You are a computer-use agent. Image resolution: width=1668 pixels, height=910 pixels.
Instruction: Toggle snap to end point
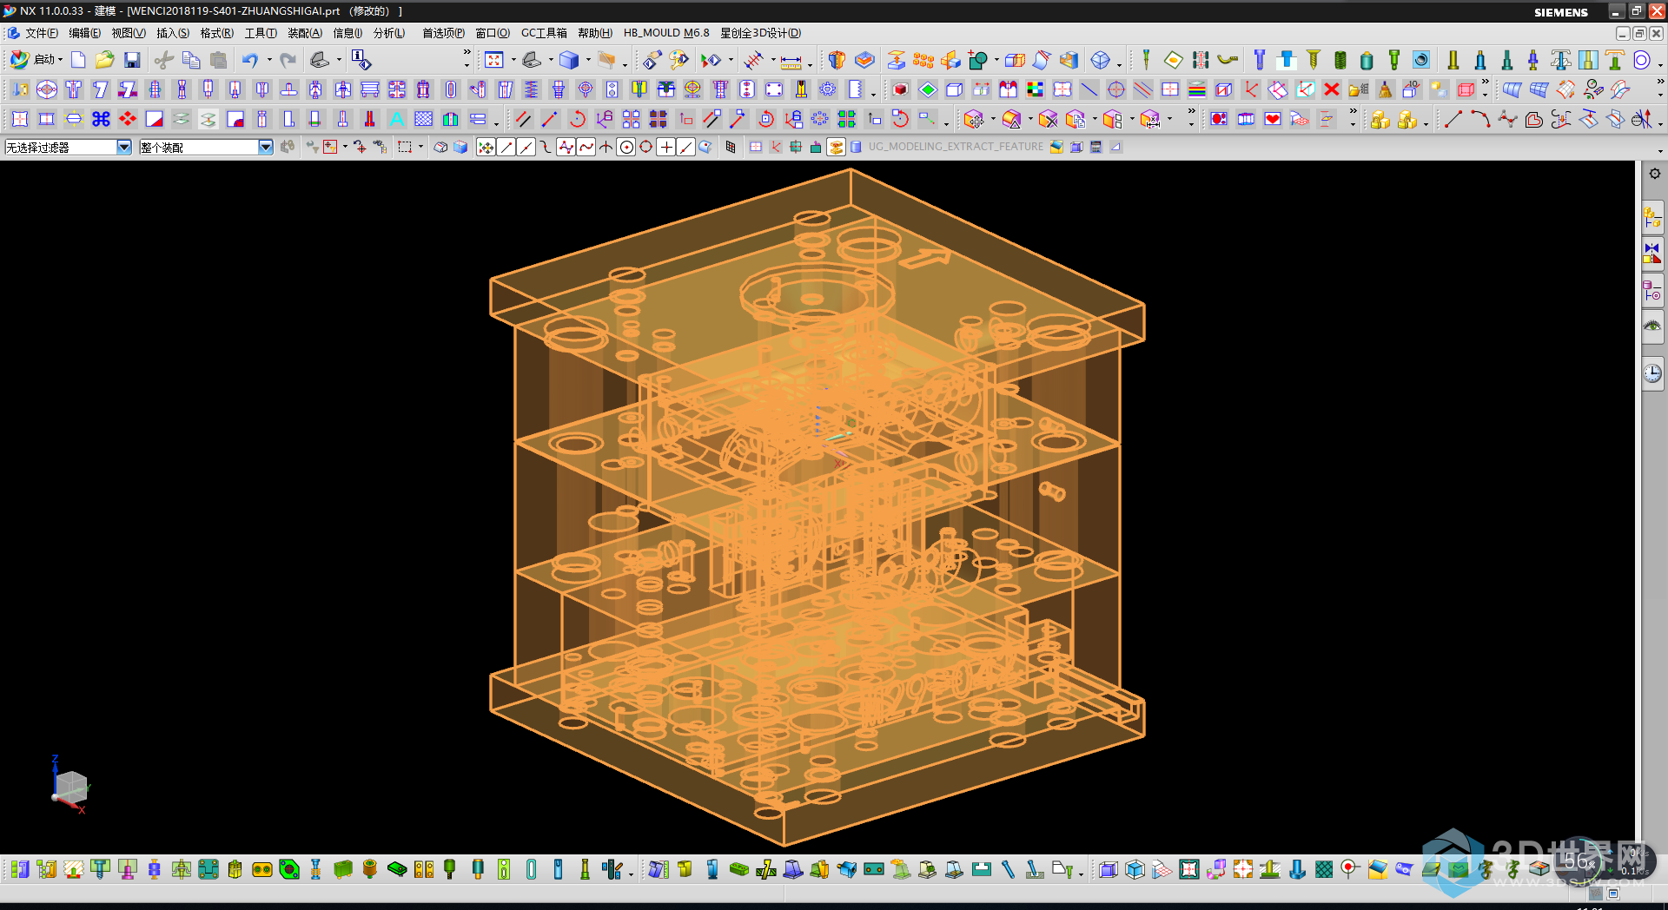[506, 148]
